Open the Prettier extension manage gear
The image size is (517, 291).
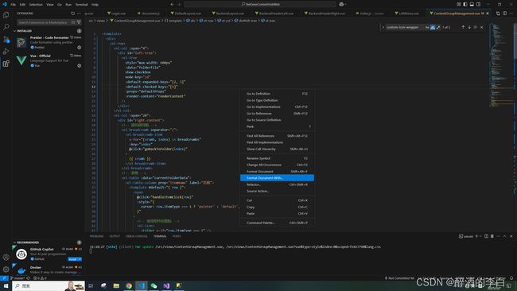[79, 48]
